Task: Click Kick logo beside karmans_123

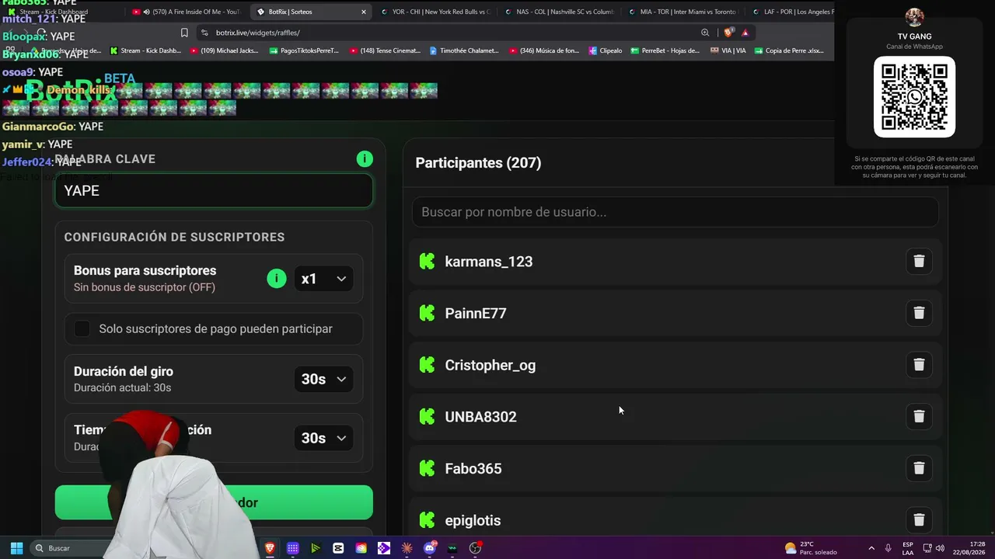Action: pyautogui.click(x=427, y=262)
